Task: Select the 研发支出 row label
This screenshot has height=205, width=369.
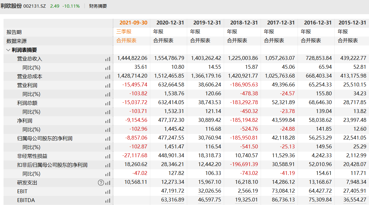Action: coord(27,183)
